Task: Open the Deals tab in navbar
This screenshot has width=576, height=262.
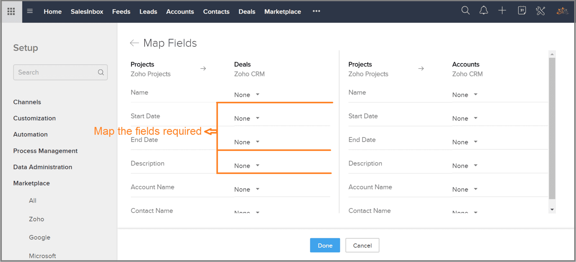Action: coord(247,11)
